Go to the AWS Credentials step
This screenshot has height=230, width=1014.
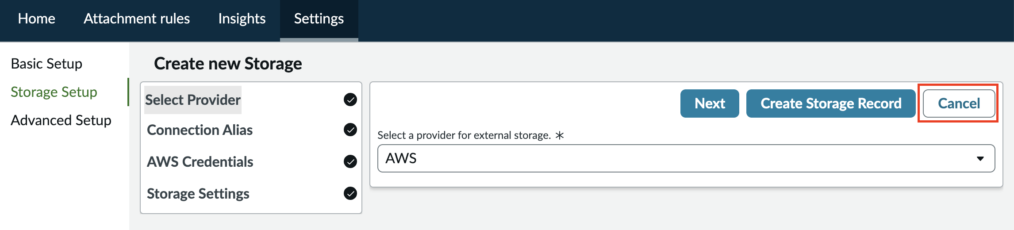point(200,162)
